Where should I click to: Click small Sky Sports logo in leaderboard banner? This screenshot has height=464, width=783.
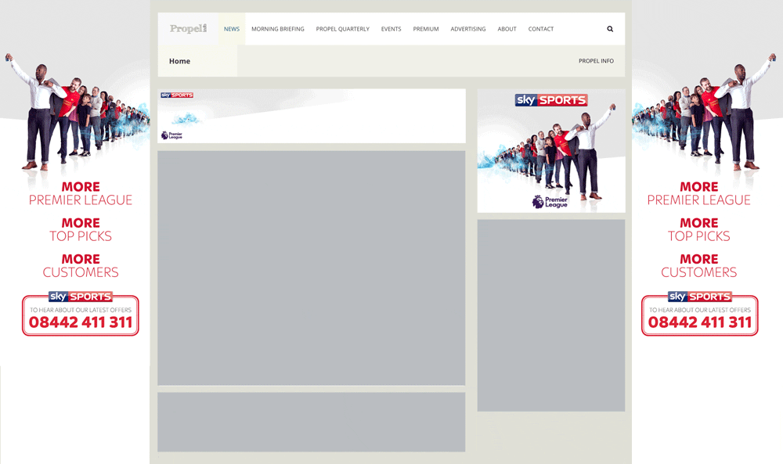click(x=177, y=95)
